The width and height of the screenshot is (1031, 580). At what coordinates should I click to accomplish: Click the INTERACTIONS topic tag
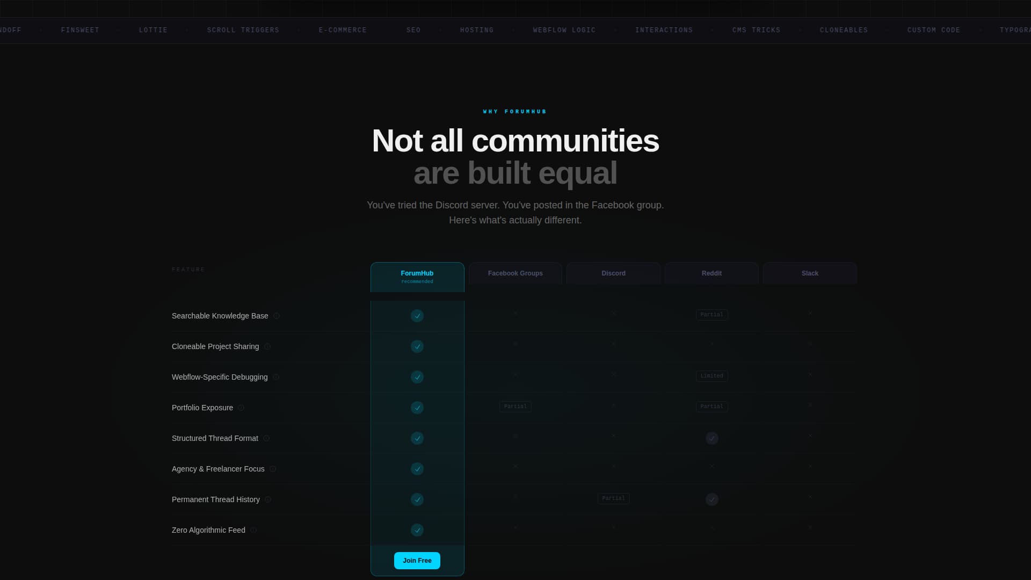(x=664, y=30)
